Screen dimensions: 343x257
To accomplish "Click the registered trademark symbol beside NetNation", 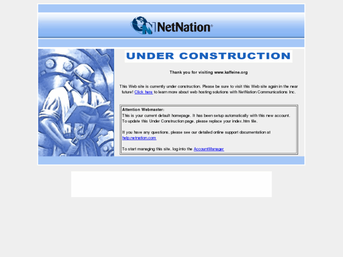I will point(211,25).
